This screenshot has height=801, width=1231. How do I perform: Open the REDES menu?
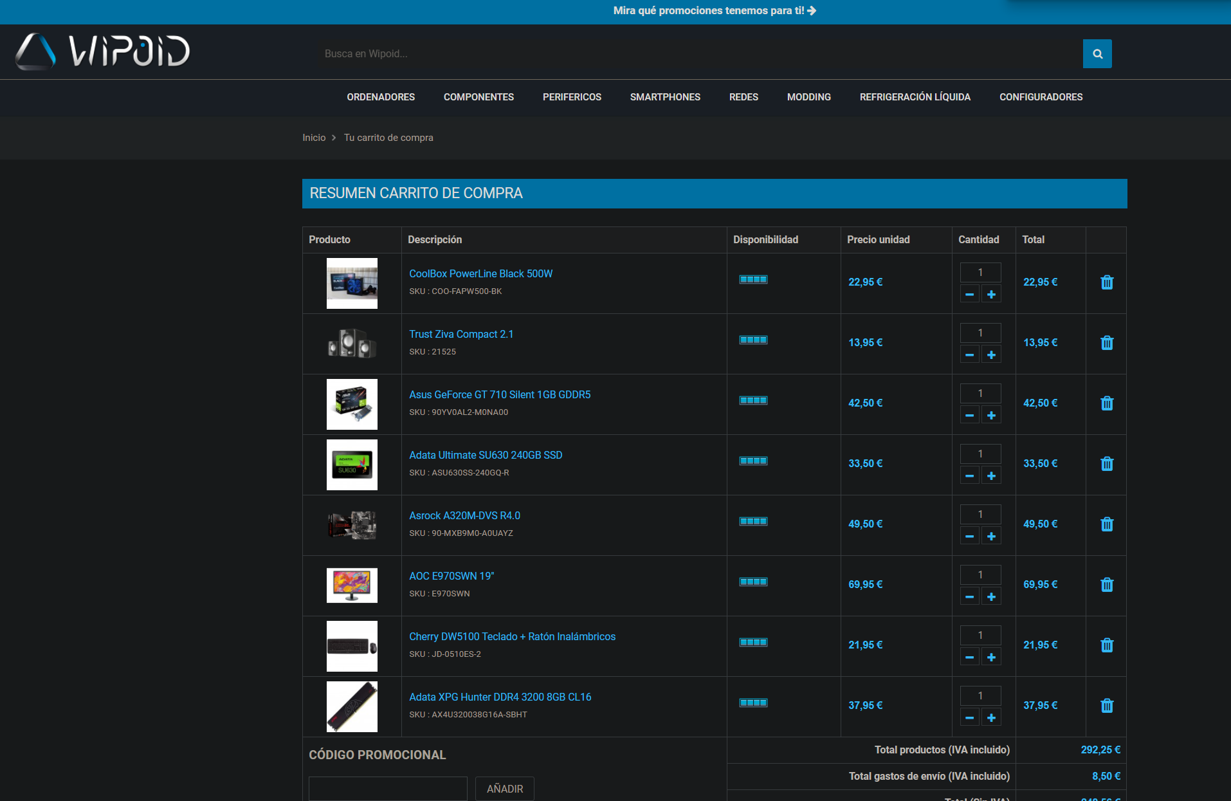[743, 97]
